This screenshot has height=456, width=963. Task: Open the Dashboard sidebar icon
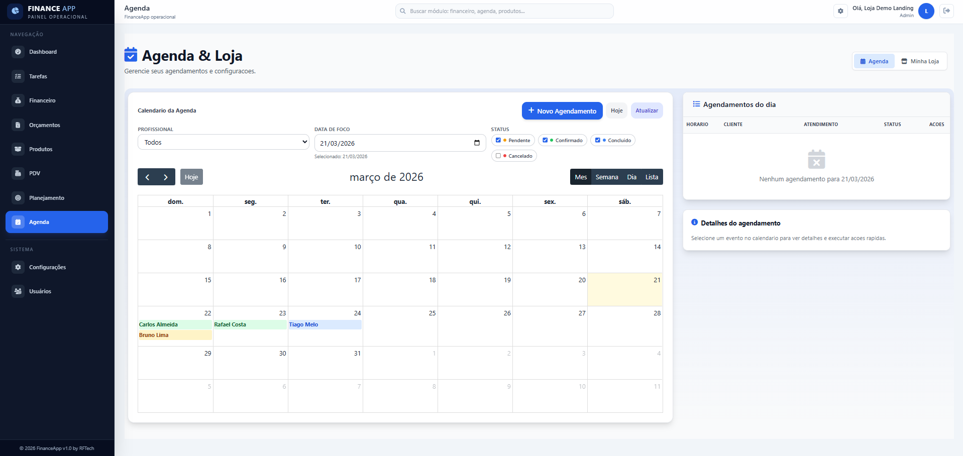point(18,52)
